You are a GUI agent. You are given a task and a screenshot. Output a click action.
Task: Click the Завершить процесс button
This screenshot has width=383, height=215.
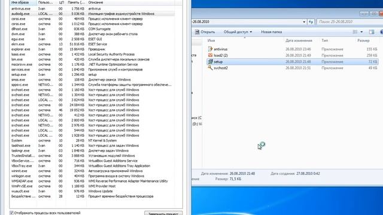pyautogui.click(x=163, y=213)
